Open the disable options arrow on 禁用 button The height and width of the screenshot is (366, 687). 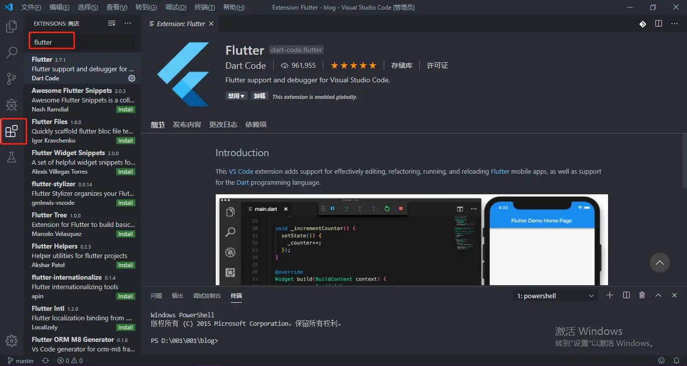[x=242, y=95]
